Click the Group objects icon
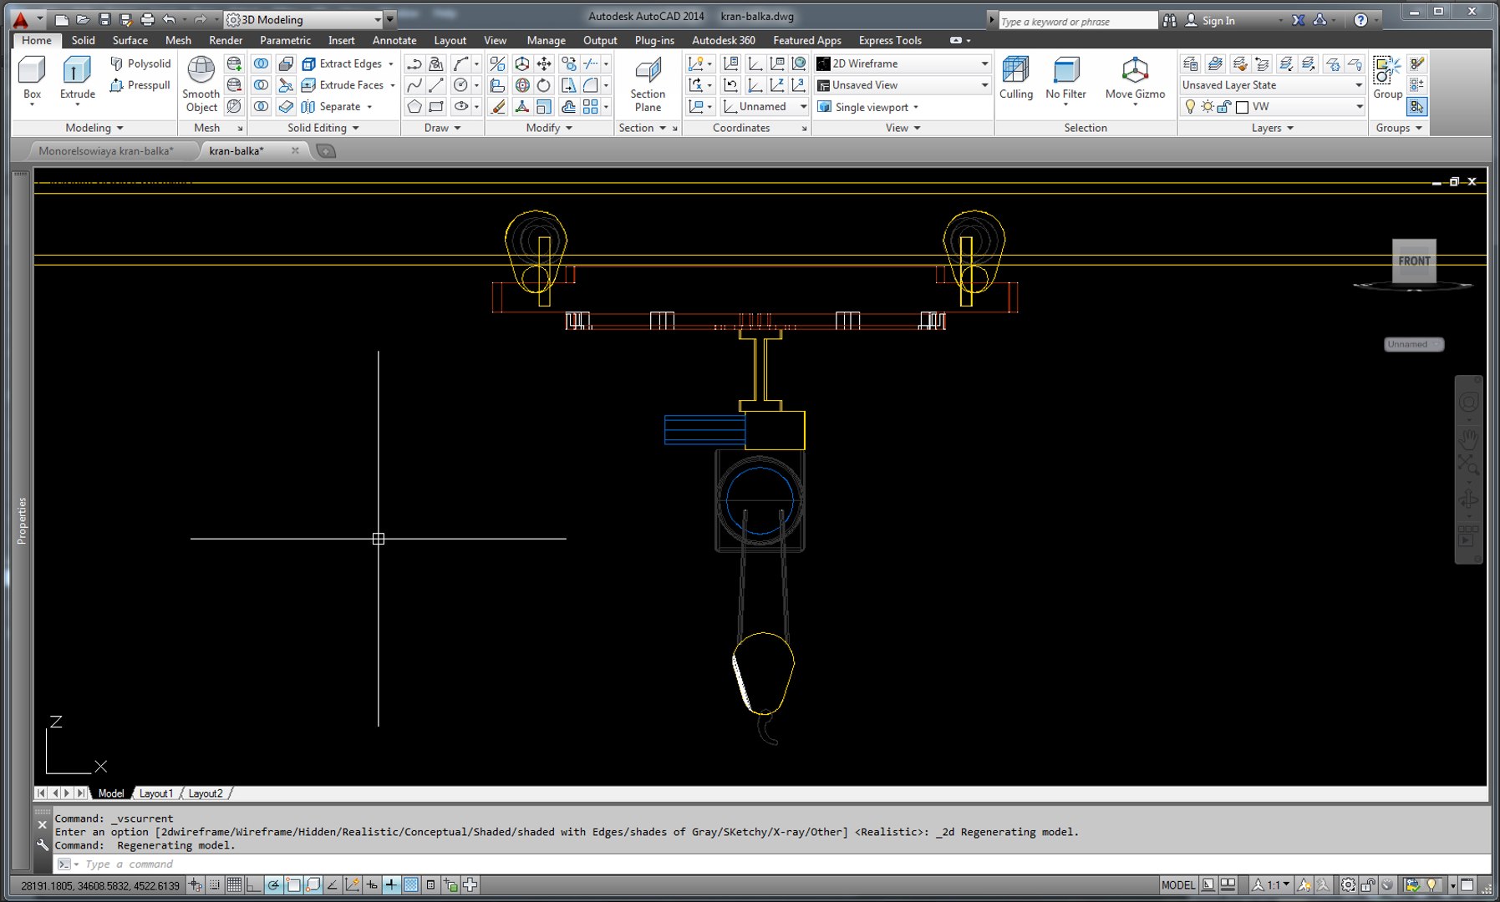1500x902 pixels. [x=1387, y=79]
